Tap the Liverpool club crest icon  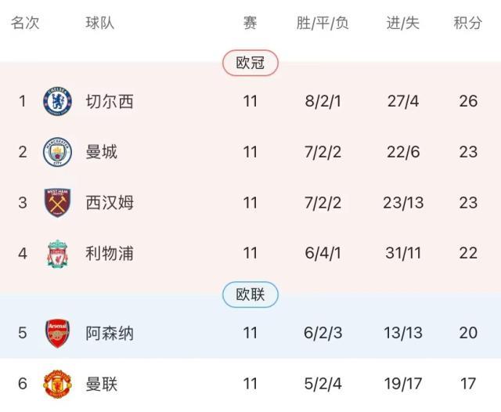click(57, 254)
